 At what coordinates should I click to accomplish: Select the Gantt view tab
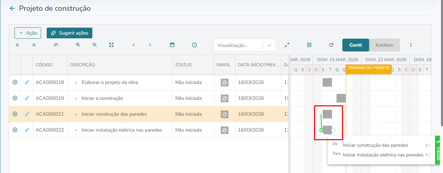tap(356, 45)
